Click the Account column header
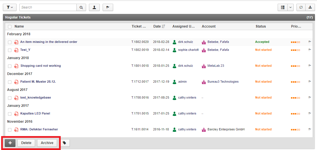Image resolution: width=317 pixels, height=150 pixels. (209, 26)
